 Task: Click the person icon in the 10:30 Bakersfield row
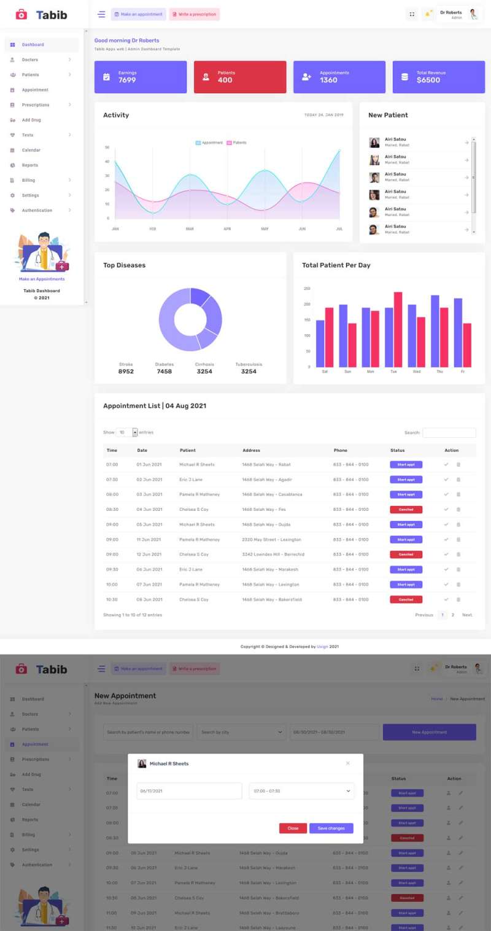point(449,898)
